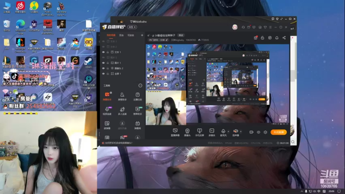Click the stream preview canvas
The height and width of the screenshot is (194, 345).
coord(217,84)
